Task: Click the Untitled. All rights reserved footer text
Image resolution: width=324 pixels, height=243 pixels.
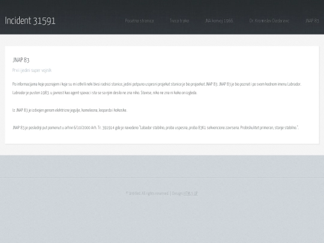Action: click(148, 193)
